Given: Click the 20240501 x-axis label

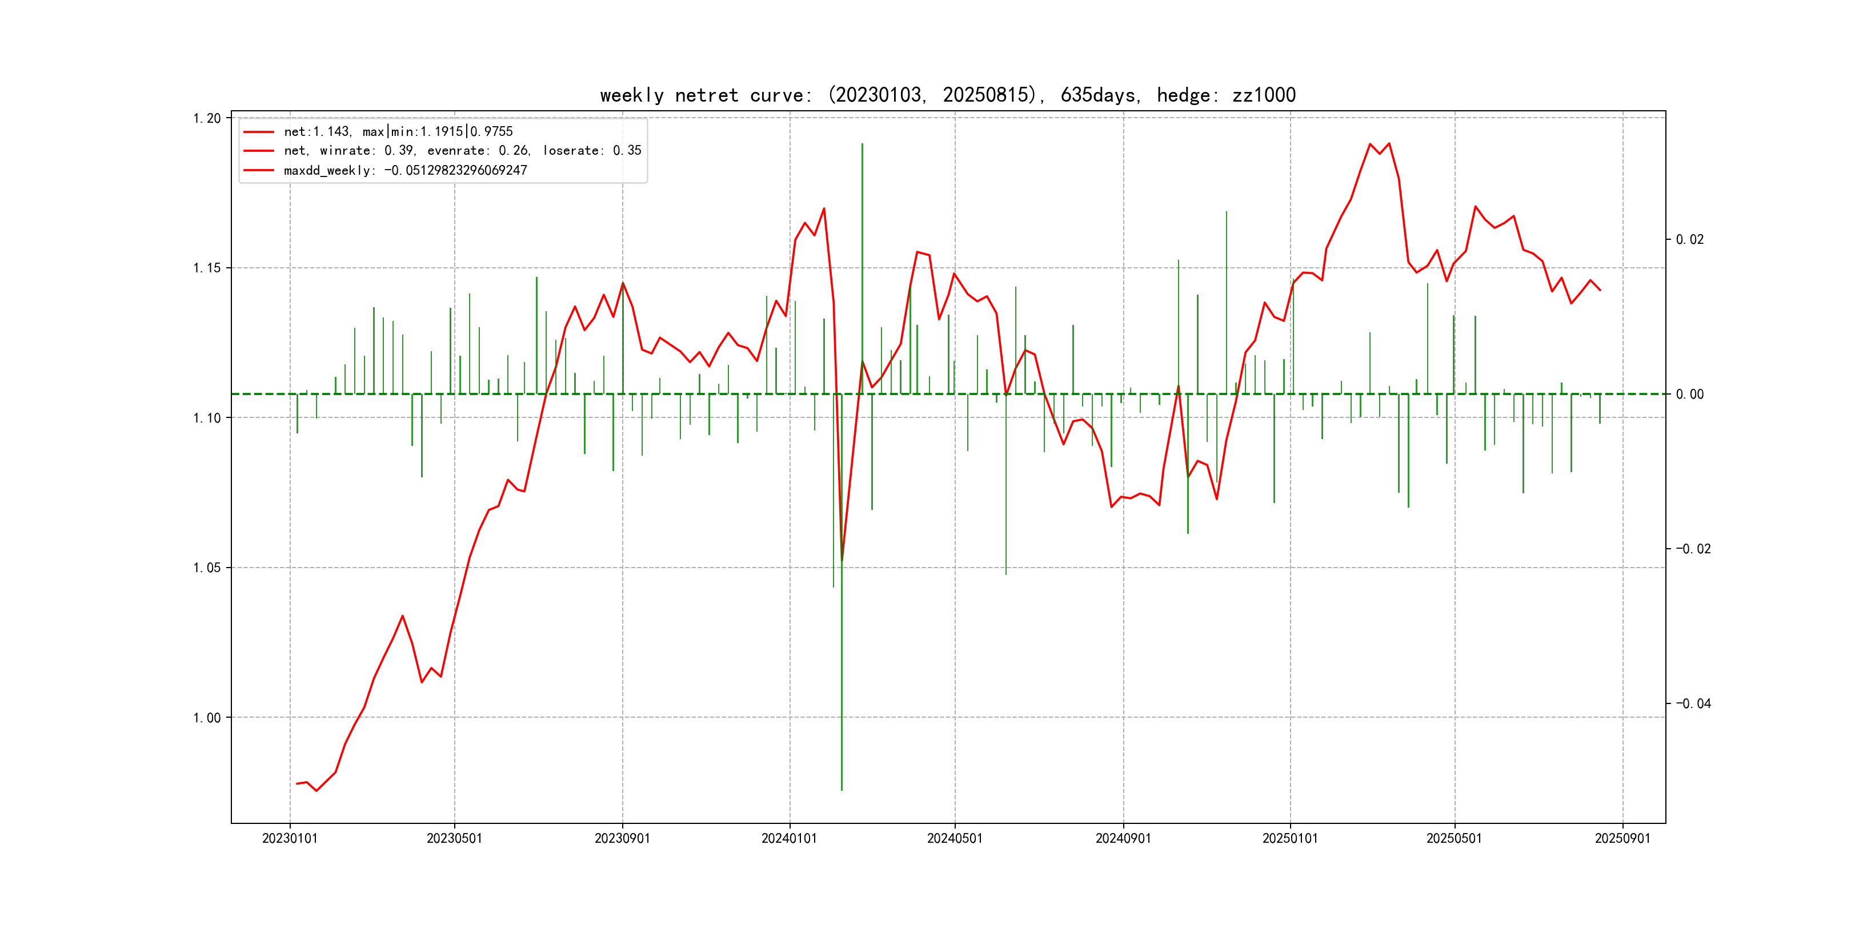Looking at the screenshot, I should pos(954,838).
